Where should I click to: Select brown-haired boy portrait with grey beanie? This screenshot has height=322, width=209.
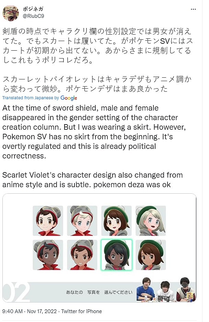(x=48, y=221)
